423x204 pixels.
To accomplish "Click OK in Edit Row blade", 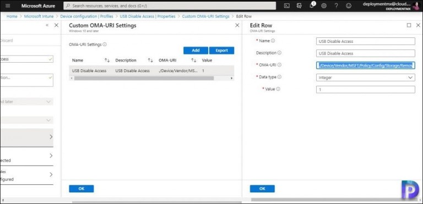I will [x=262, y=189].
